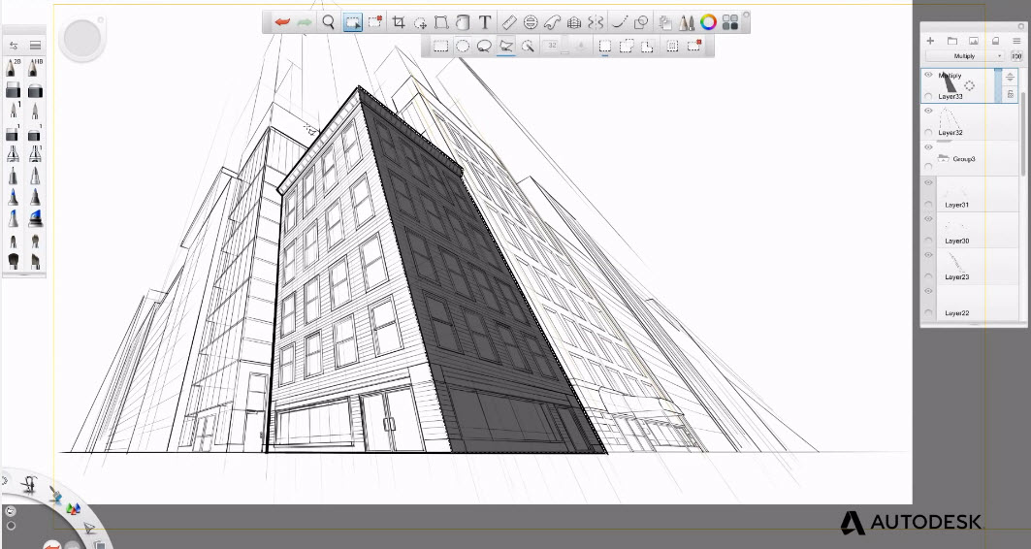Screen dimensions: 1031x549
Task: Open the Brush Palette icon
Action: tap(687, 22)
